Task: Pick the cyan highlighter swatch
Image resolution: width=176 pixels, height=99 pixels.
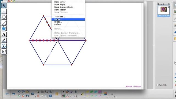Action: pyautogui.click(x=96, y=92)
